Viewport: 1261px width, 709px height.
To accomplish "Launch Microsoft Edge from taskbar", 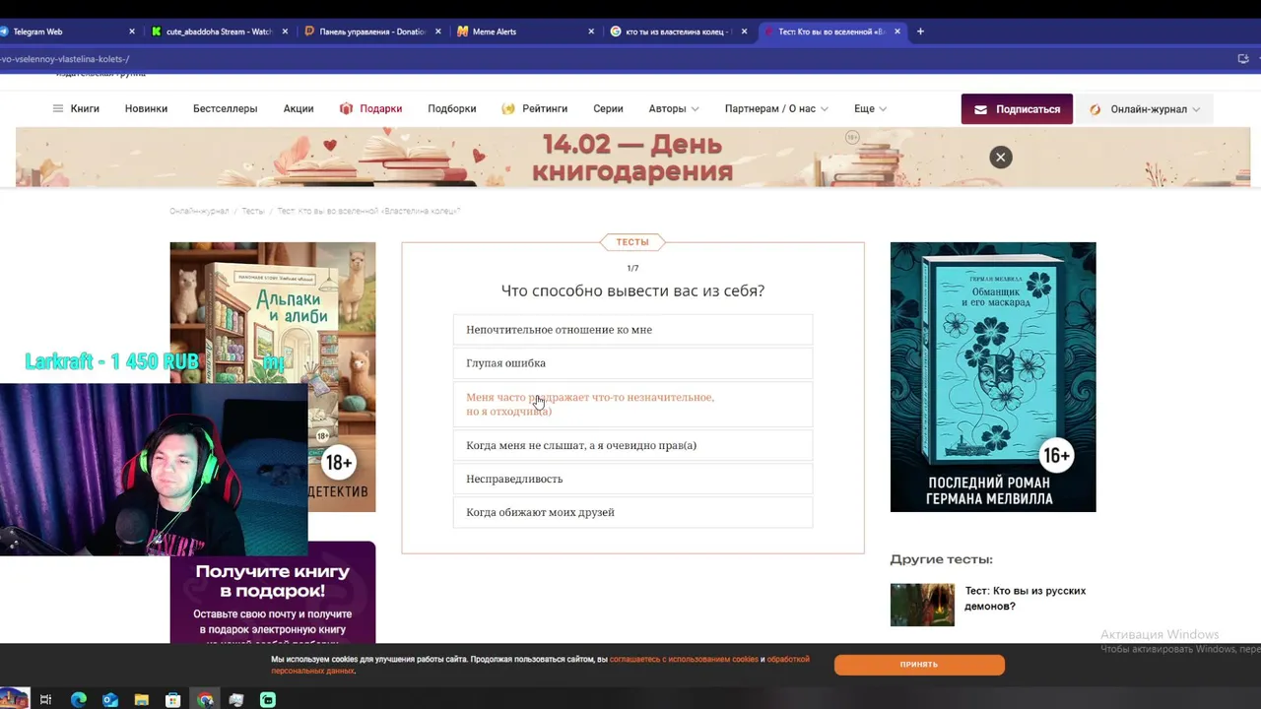I will (79, 700).
